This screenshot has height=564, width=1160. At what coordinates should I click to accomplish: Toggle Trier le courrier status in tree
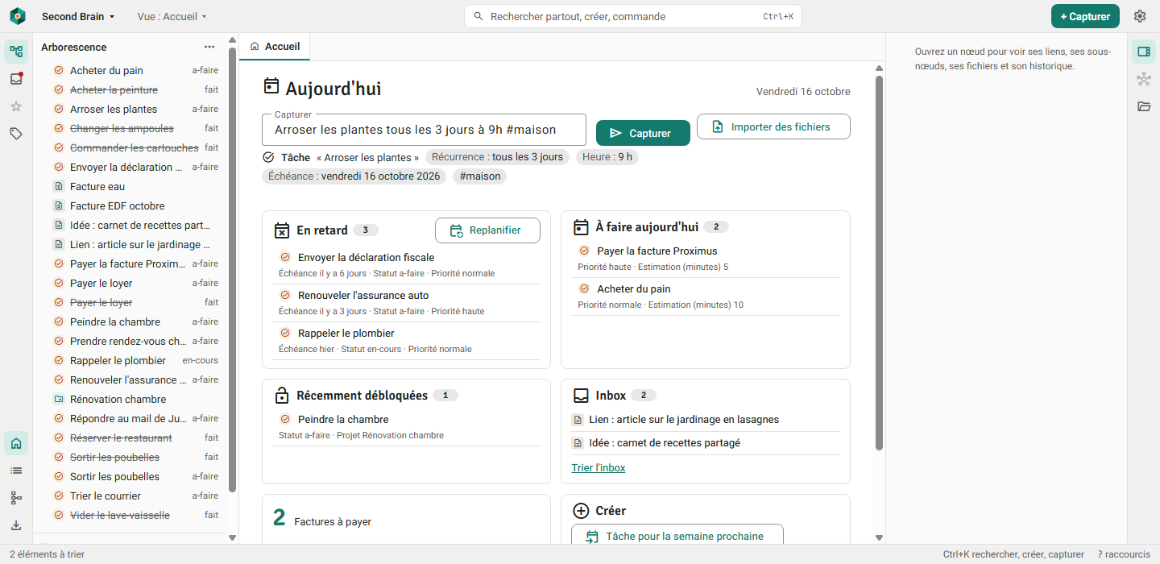(59, 496)
